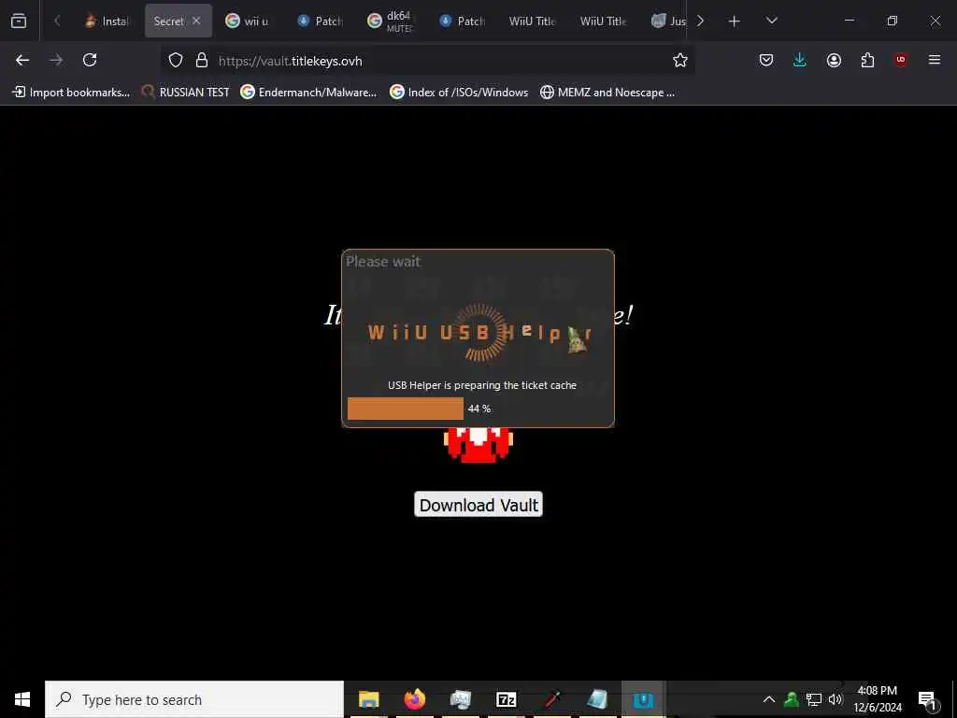Open File Explorer from taskbar
The image size is (957, 718).
368,699
